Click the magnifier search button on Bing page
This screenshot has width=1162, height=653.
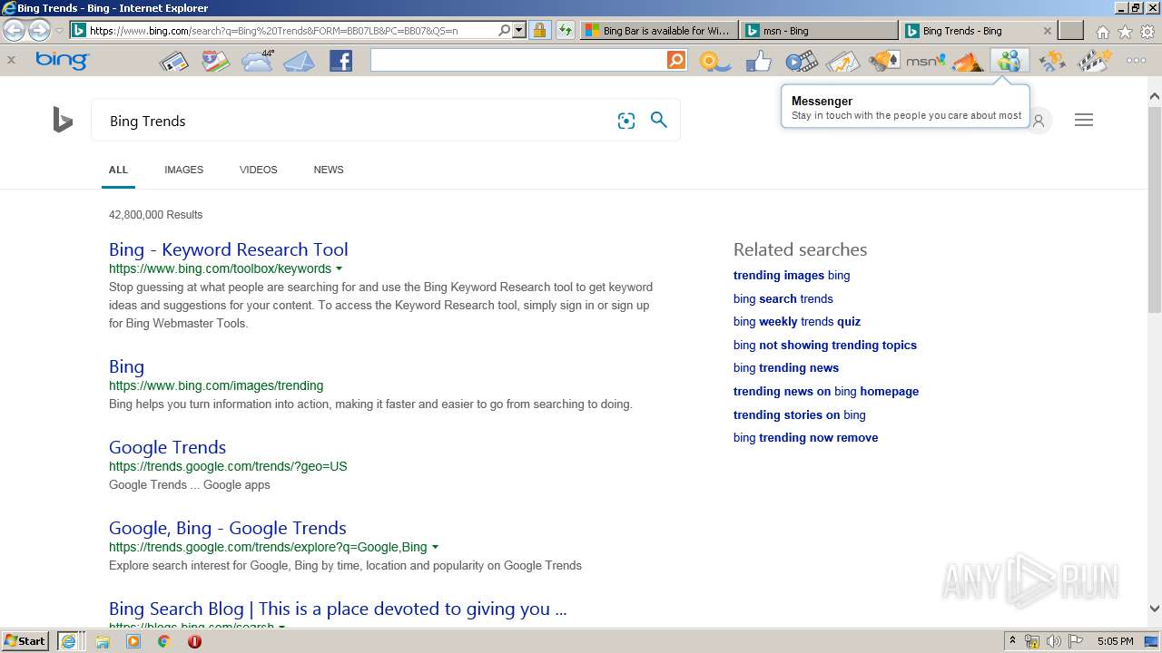(x=659, y=120)
